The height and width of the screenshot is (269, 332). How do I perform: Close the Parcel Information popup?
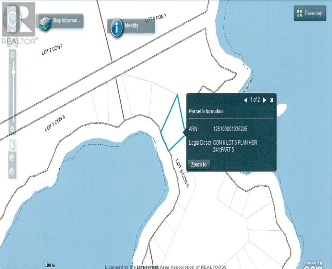[x=272, y=100]
